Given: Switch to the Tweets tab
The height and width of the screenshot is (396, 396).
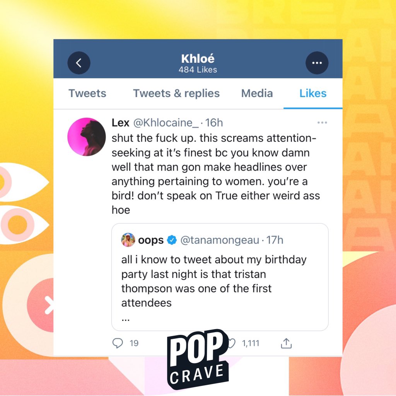Looking at the screenshot, I should click(87, 94).
